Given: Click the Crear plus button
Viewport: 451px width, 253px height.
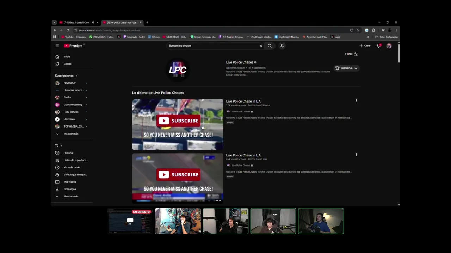Looking at the screenshot, I should (365, 46).
